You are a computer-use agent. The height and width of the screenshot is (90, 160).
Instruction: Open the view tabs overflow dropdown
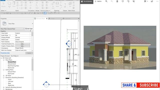[x=78, y=18]
